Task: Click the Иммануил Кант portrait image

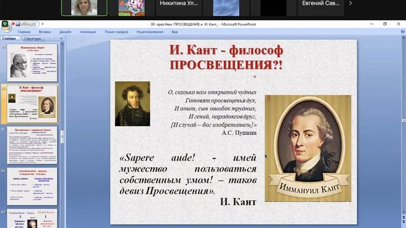Action: pyautogui.click(x=308, y=148)
